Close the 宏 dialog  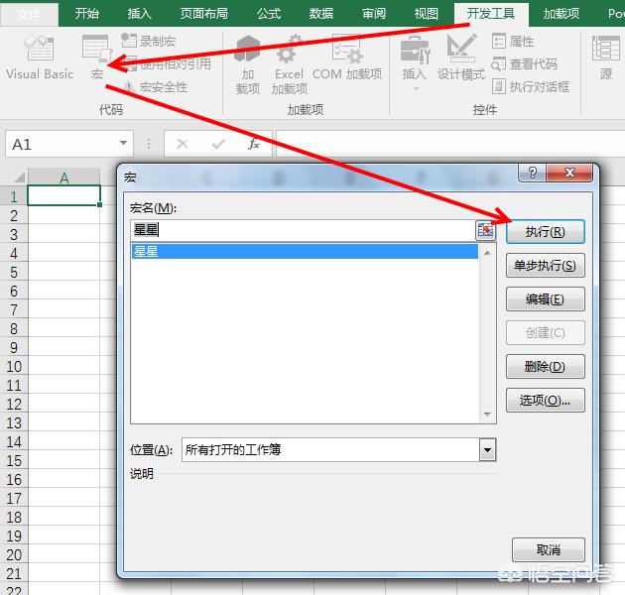pos(570,173)
